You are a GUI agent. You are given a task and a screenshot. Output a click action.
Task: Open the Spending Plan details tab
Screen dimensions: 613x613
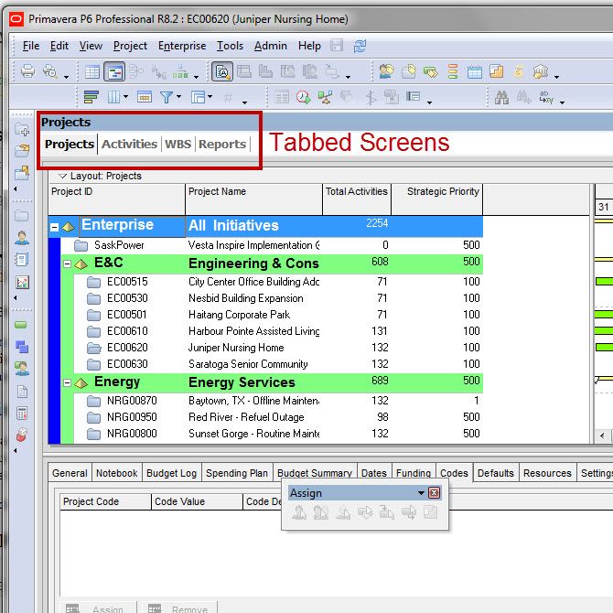pos(237,473)
